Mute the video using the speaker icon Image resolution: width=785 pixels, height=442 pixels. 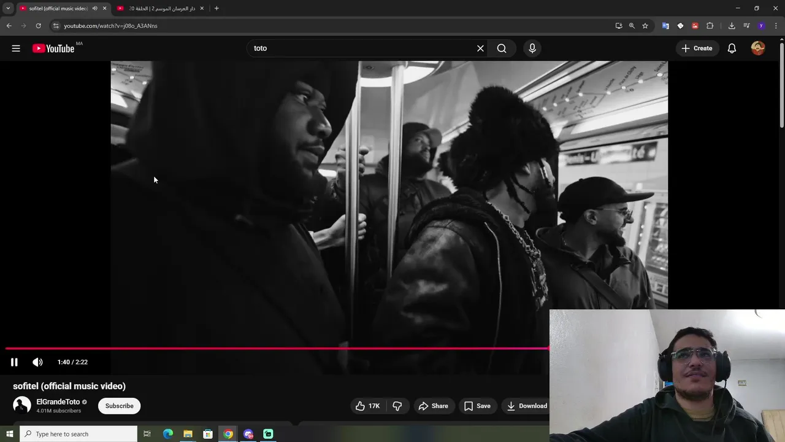click(37, 362)
